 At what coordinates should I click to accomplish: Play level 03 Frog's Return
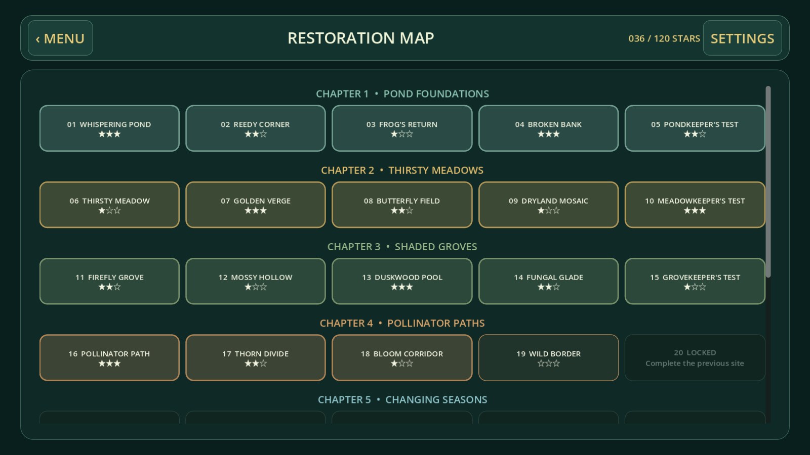tap(402, 128)
